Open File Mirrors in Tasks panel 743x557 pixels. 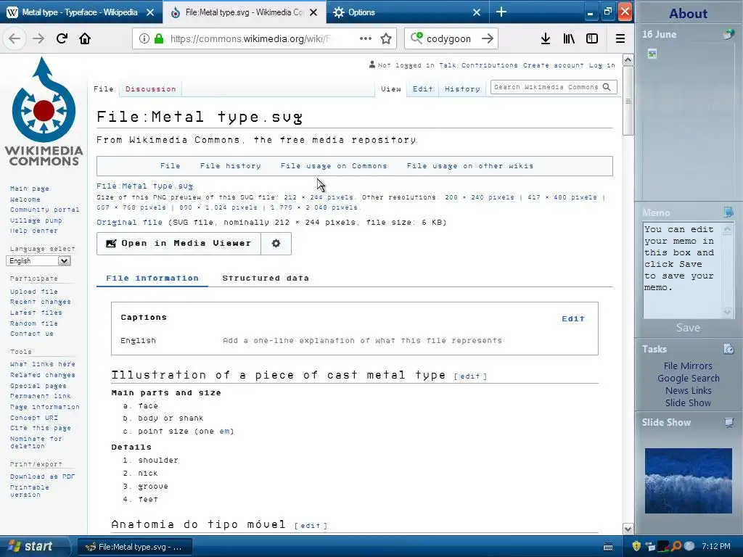click(x=688, y=366)
